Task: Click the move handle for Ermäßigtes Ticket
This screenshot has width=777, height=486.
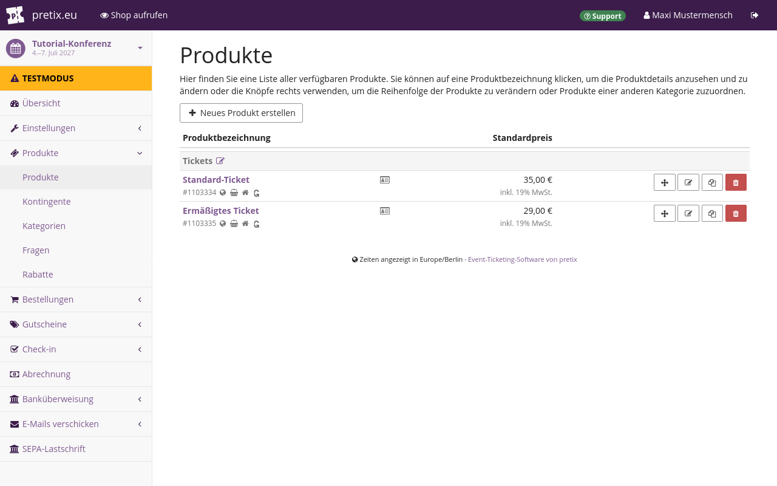Action: pos(665,213)
